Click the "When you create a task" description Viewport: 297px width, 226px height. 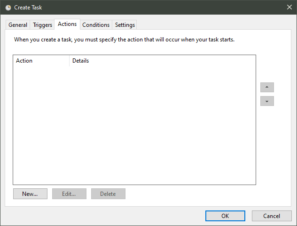124,40
